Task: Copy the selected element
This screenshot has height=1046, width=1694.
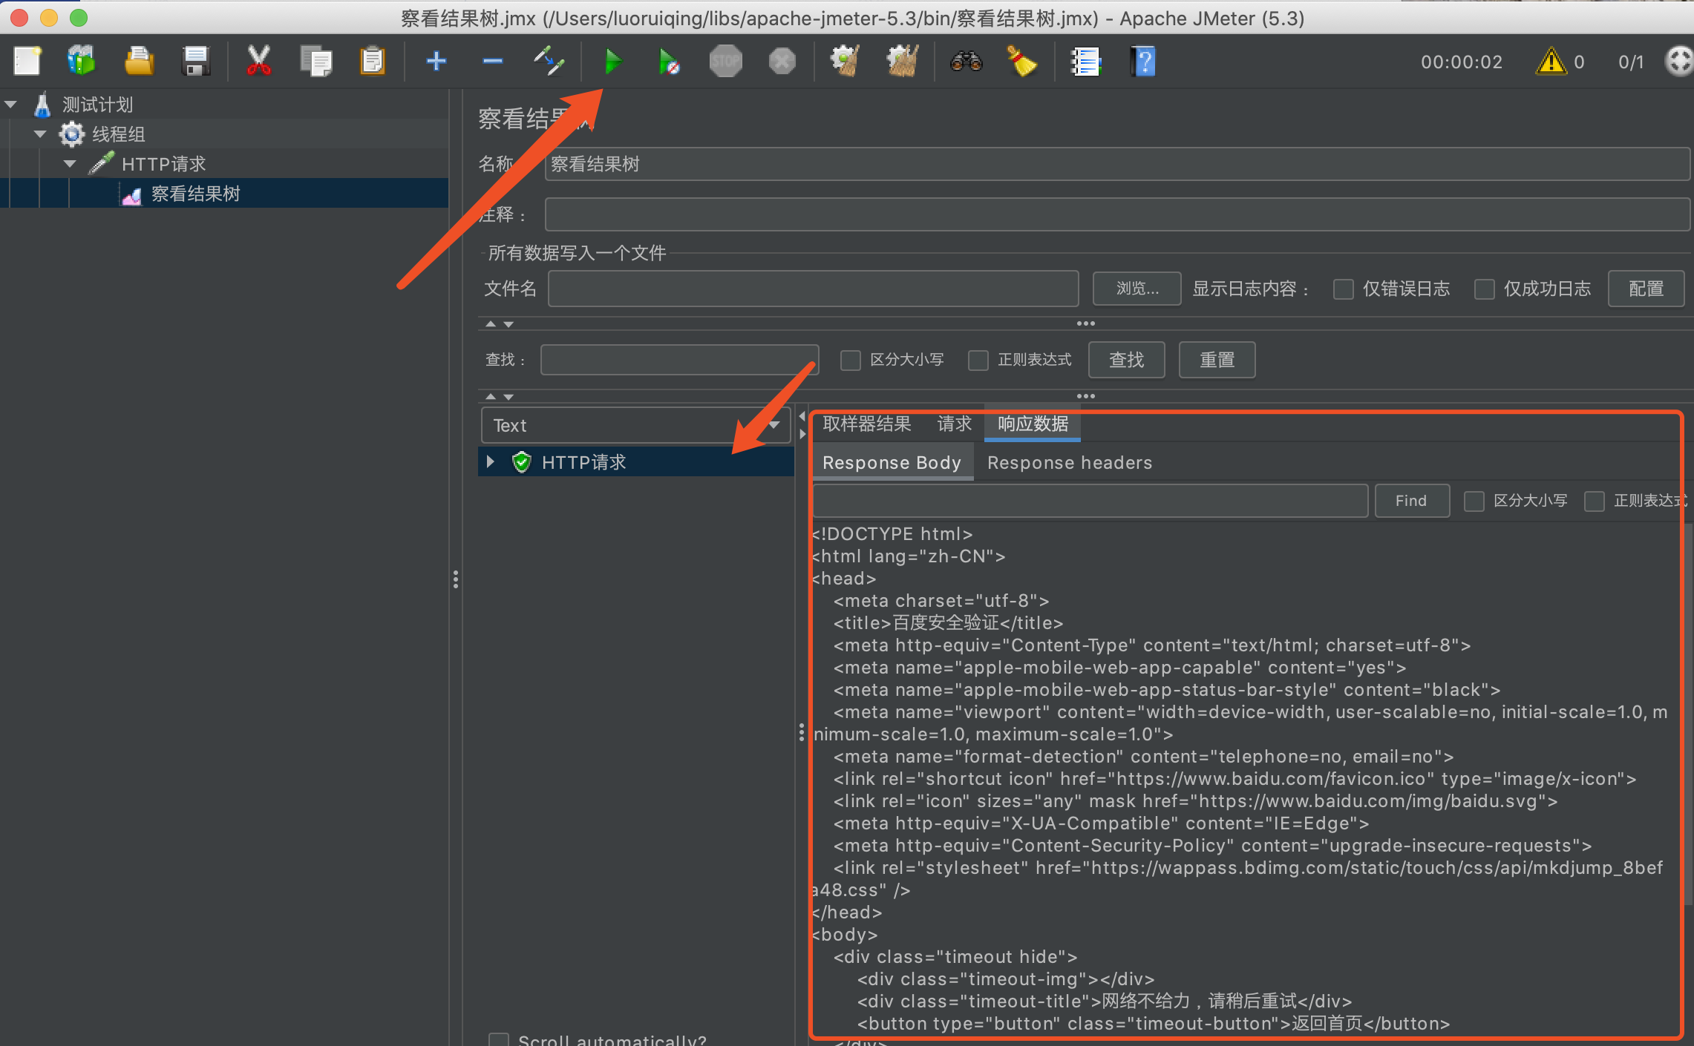Action: click(x=315, y=61)
